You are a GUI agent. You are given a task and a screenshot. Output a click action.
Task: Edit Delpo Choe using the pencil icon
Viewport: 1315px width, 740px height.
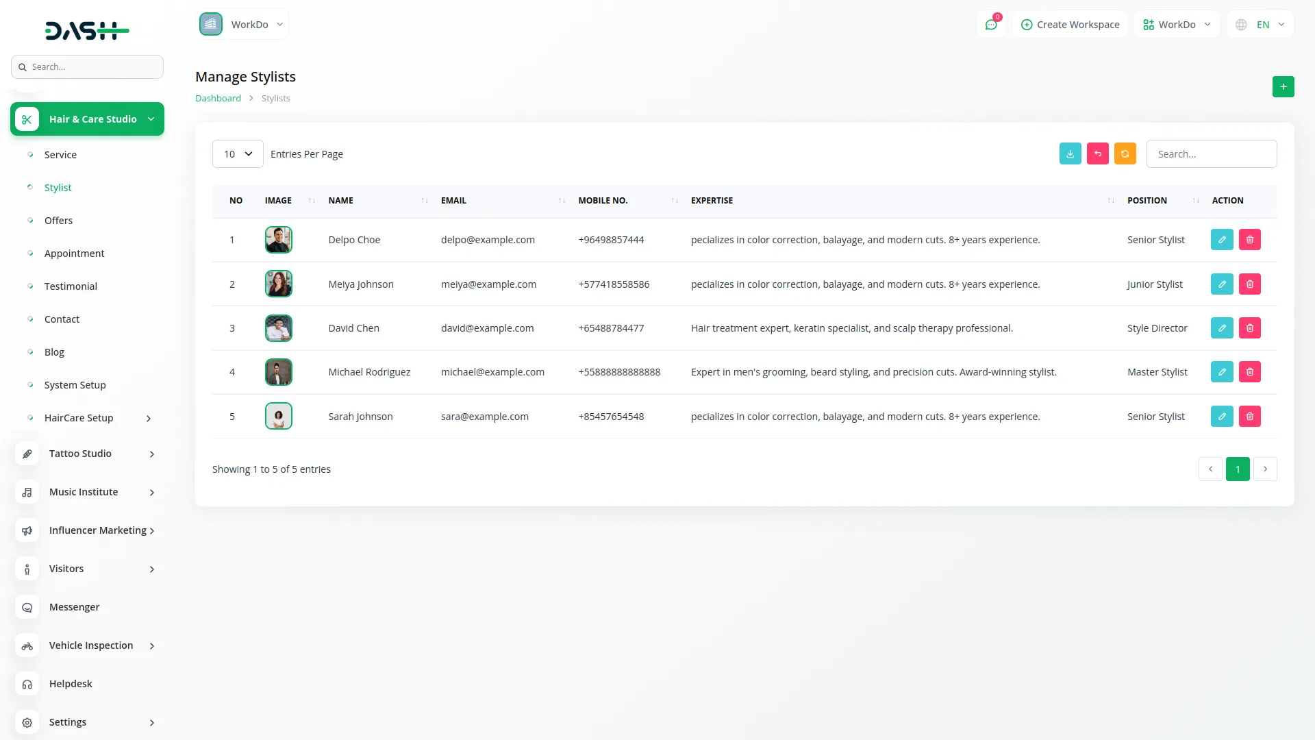tap(1221, 240)
